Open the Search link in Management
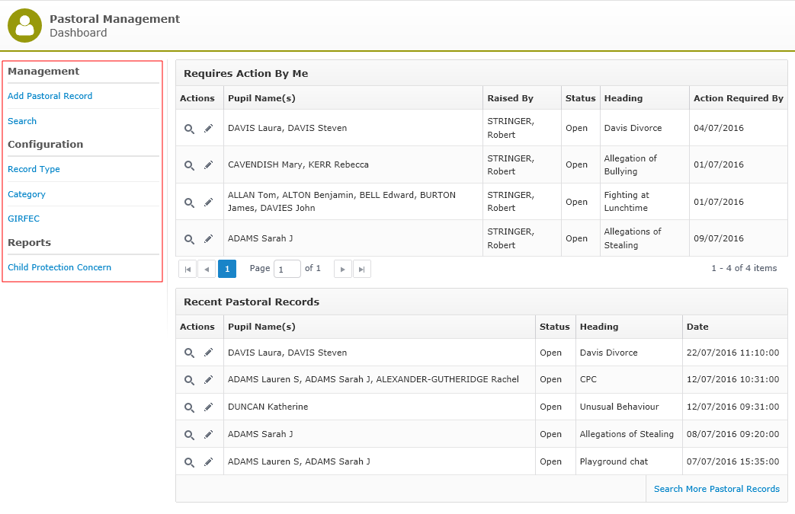 pyautogui.click(x=22, y=122)
